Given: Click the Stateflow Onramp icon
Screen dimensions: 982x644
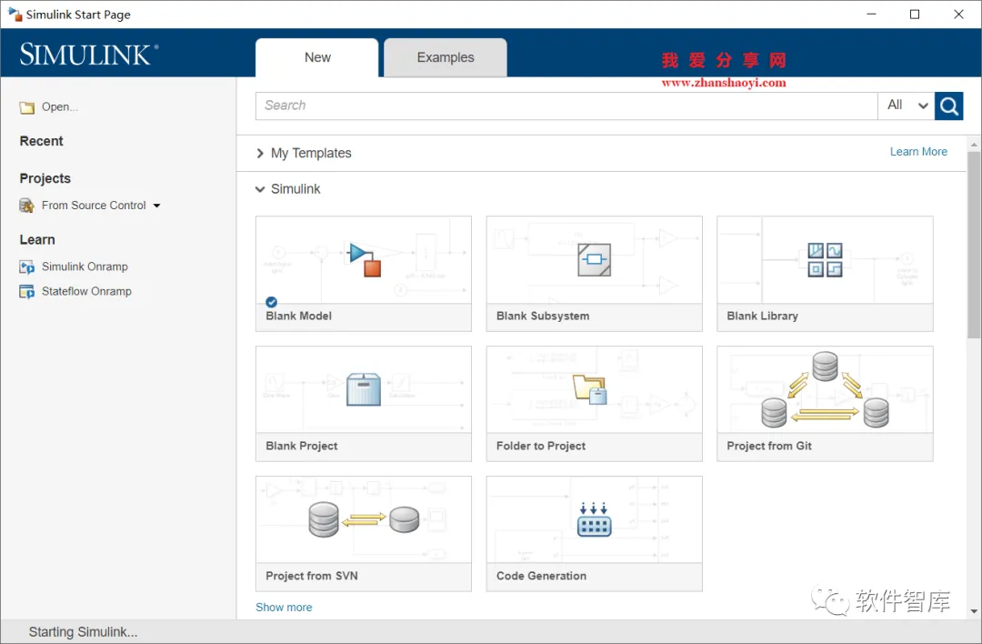Looking at the screenshot, I should point(27,292).
